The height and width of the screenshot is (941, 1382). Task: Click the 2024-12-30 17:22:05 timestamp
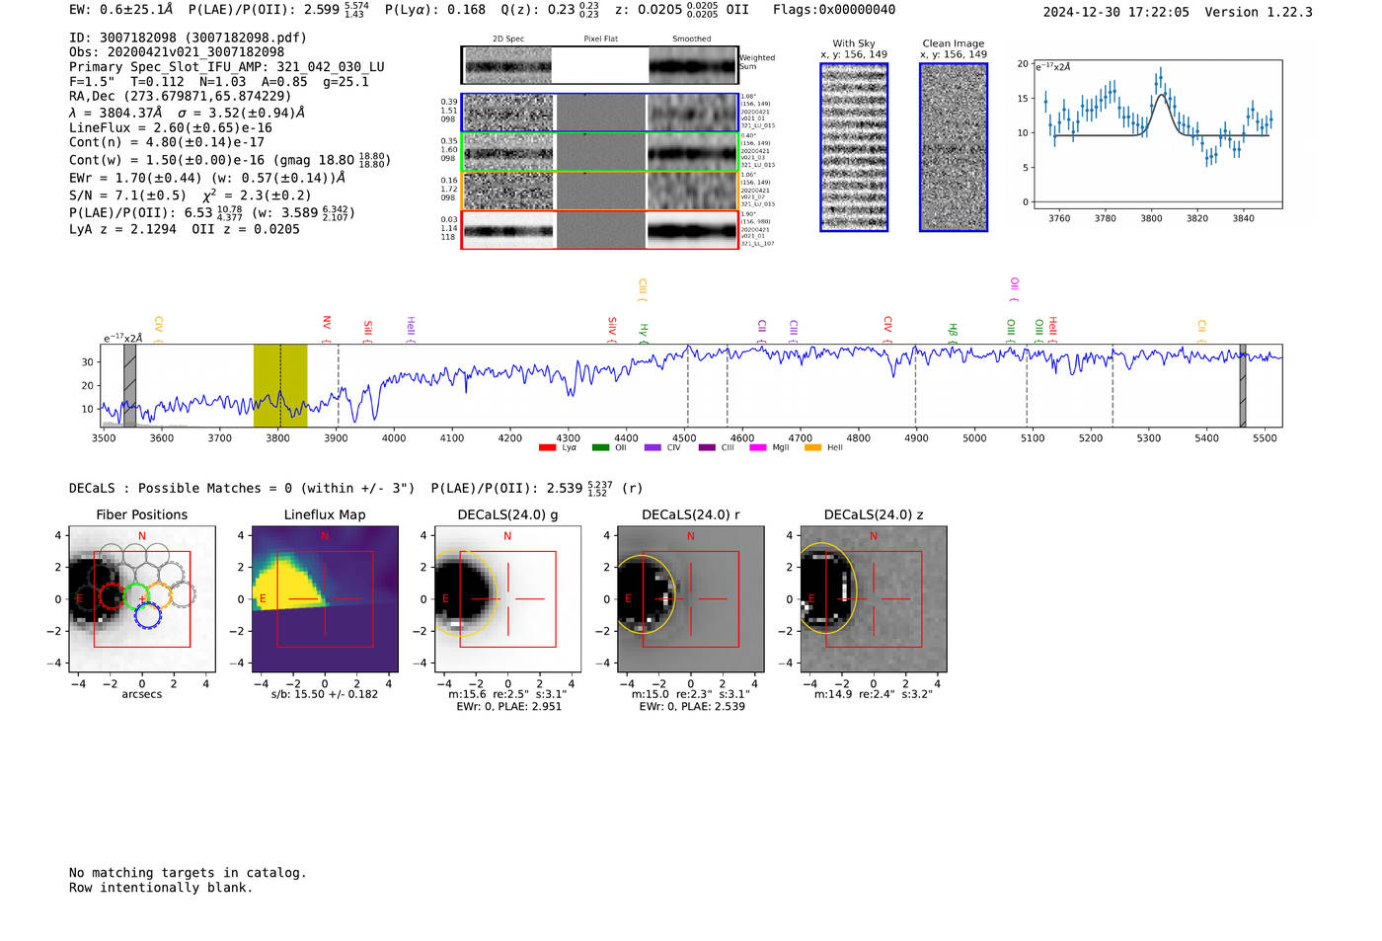(x=1116, y=12)
